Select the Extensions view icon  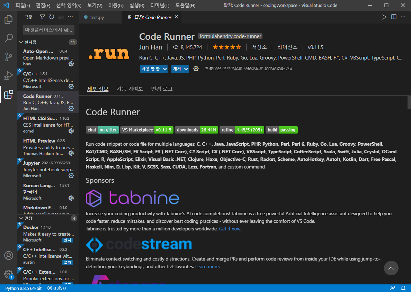[8, 94]
